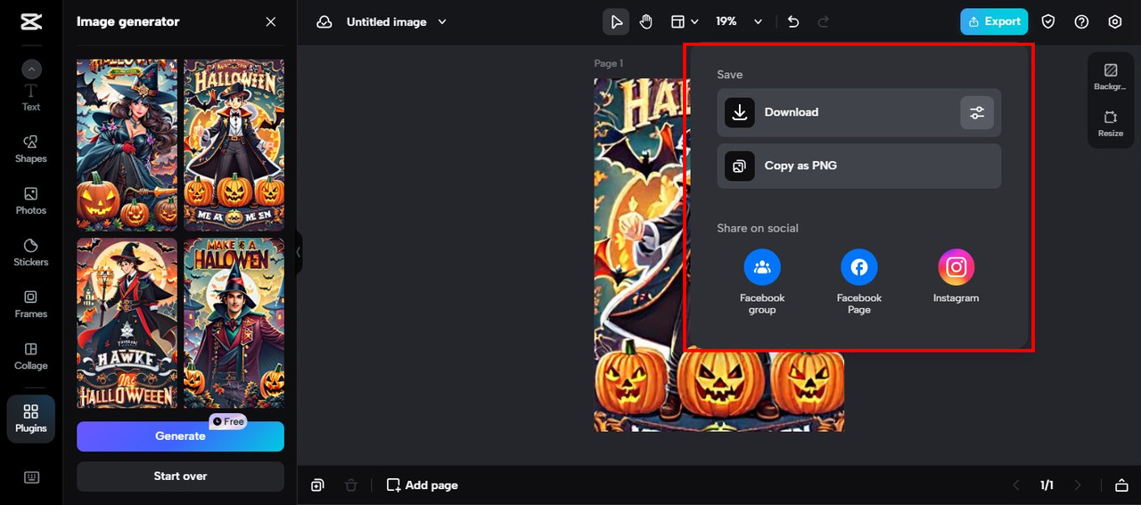The width and height of the screenshot is (1141, 505).
Task: Click the Generate button
Action: [x=180, y=436]
